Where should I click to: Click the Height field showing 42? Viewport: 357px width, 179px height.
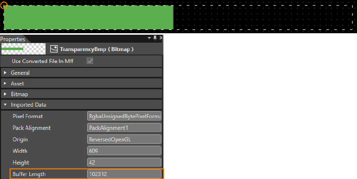124,162
